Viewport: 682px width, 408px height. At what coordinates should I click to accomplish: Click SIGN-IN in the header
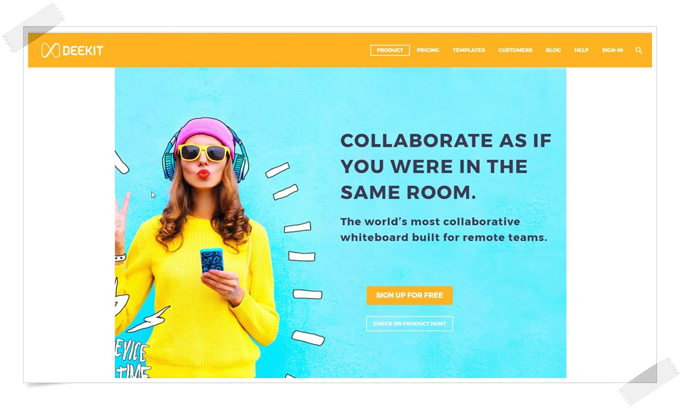tap(613, 51)
